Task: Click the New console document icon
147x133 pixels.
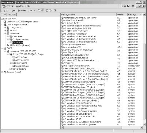Action: [x=121, y=6]
